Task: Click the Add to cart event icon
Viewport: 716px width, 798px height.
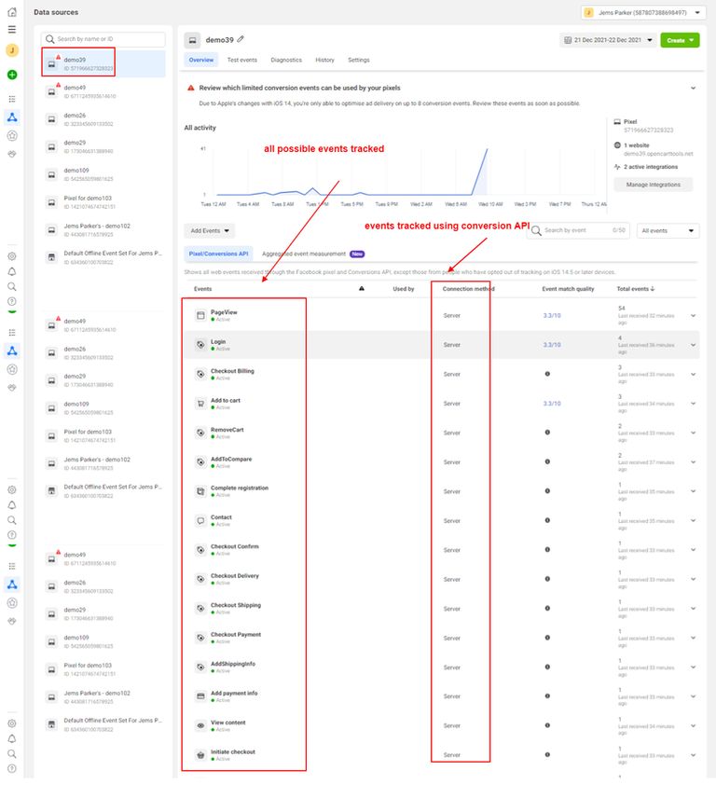Action: [x=200, y=404]
